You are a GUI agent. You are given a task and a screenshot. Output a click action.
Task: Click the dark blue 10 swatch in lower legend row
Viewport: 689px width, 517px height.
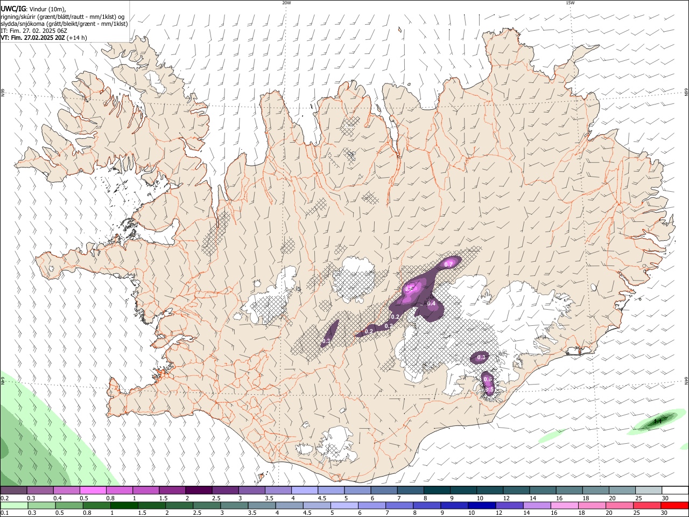coord(482,506)
